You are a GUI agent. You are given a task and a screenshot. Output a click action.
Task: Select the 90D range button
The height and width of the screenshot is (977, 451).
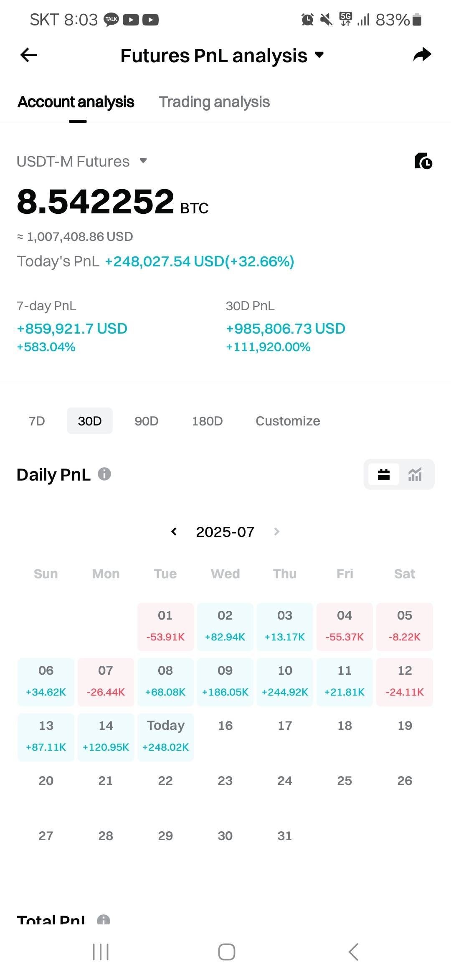point(146,421)
